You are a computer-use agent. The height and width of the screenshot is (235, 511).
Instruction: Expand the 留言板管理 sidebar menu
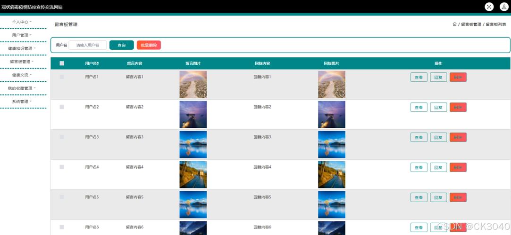[22, 62]
